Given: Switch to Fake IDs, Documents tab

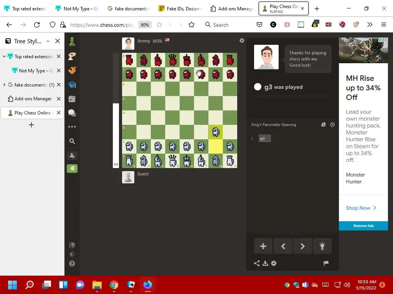Looking at the screenshot, I should pyautogui.click(x=180, y=8).
